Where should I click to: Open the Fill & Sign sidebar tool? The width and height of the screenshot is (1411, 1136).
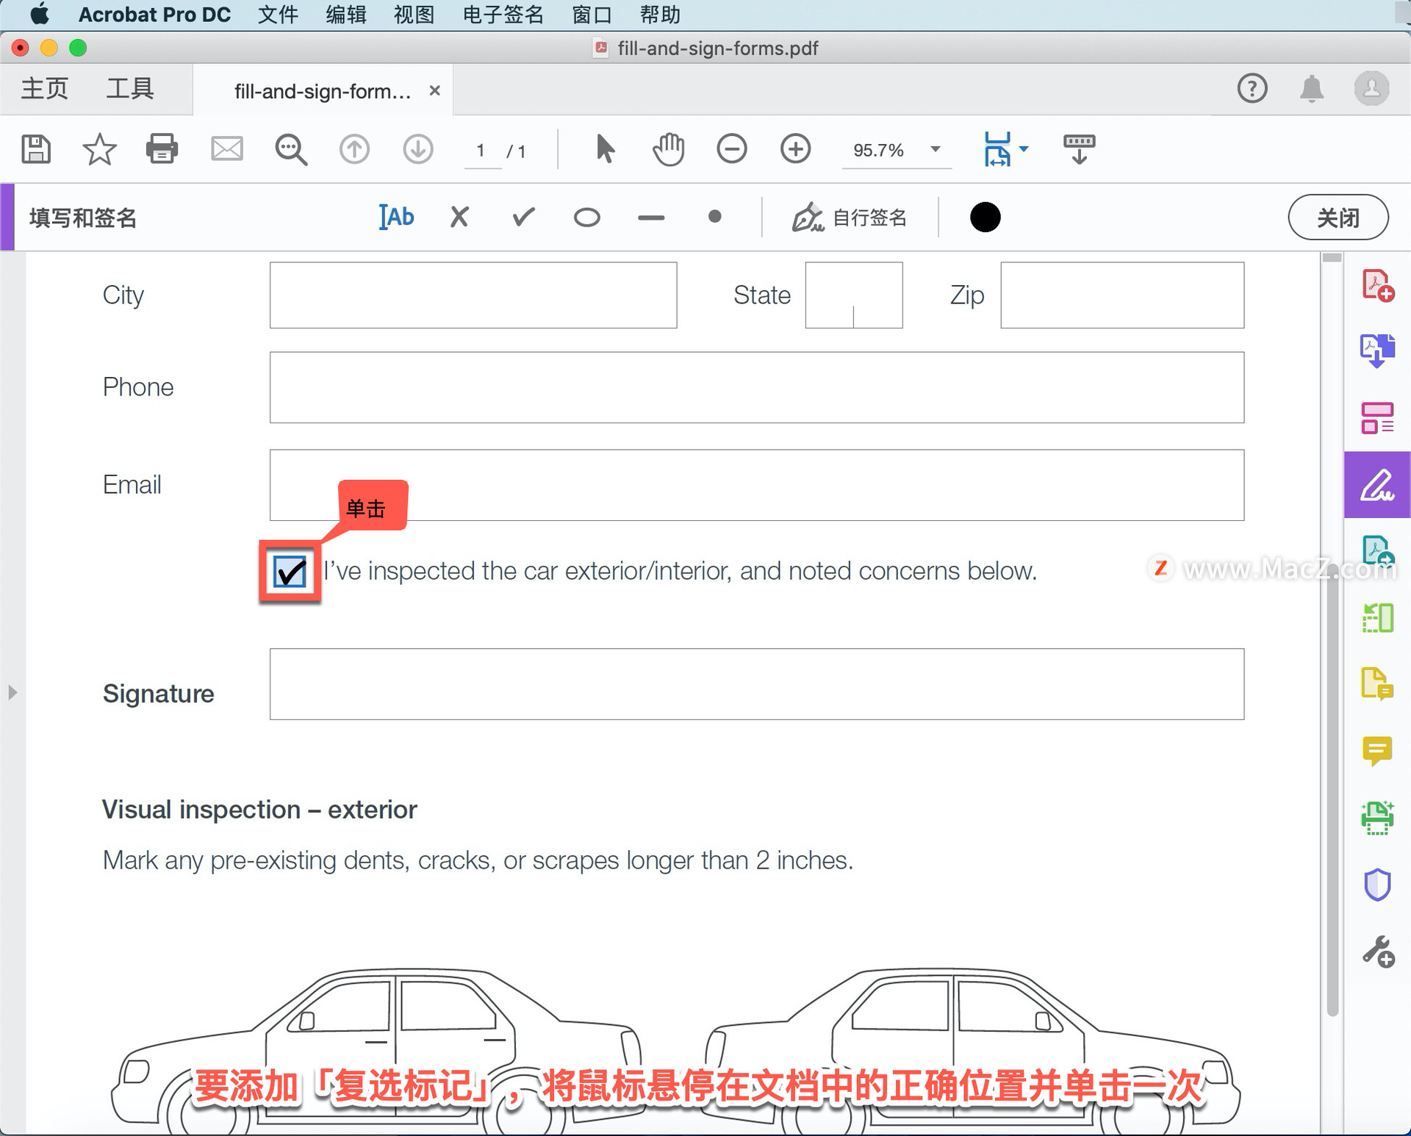(x=1377, y=485)
